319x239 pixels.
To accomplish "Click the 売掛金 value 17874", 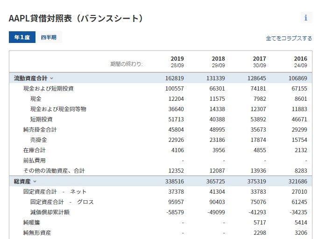I will (258, 140).
